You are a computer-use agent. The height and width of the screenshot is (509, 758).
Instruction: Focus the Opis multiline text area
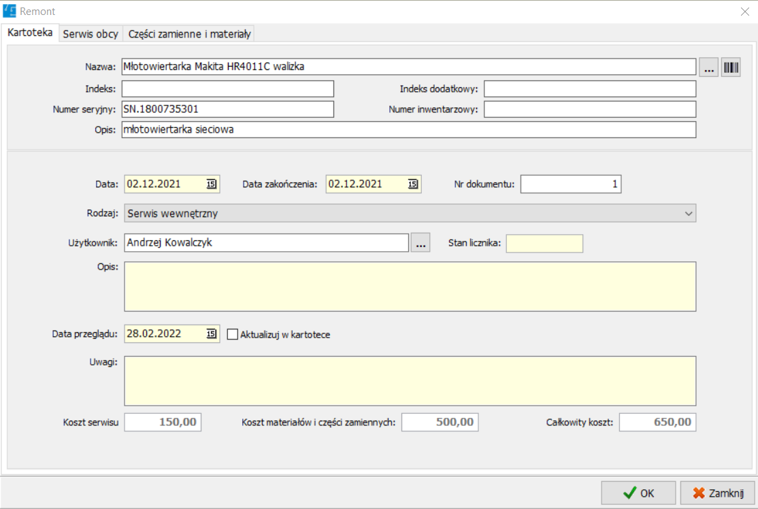click(x=410, y=286)
